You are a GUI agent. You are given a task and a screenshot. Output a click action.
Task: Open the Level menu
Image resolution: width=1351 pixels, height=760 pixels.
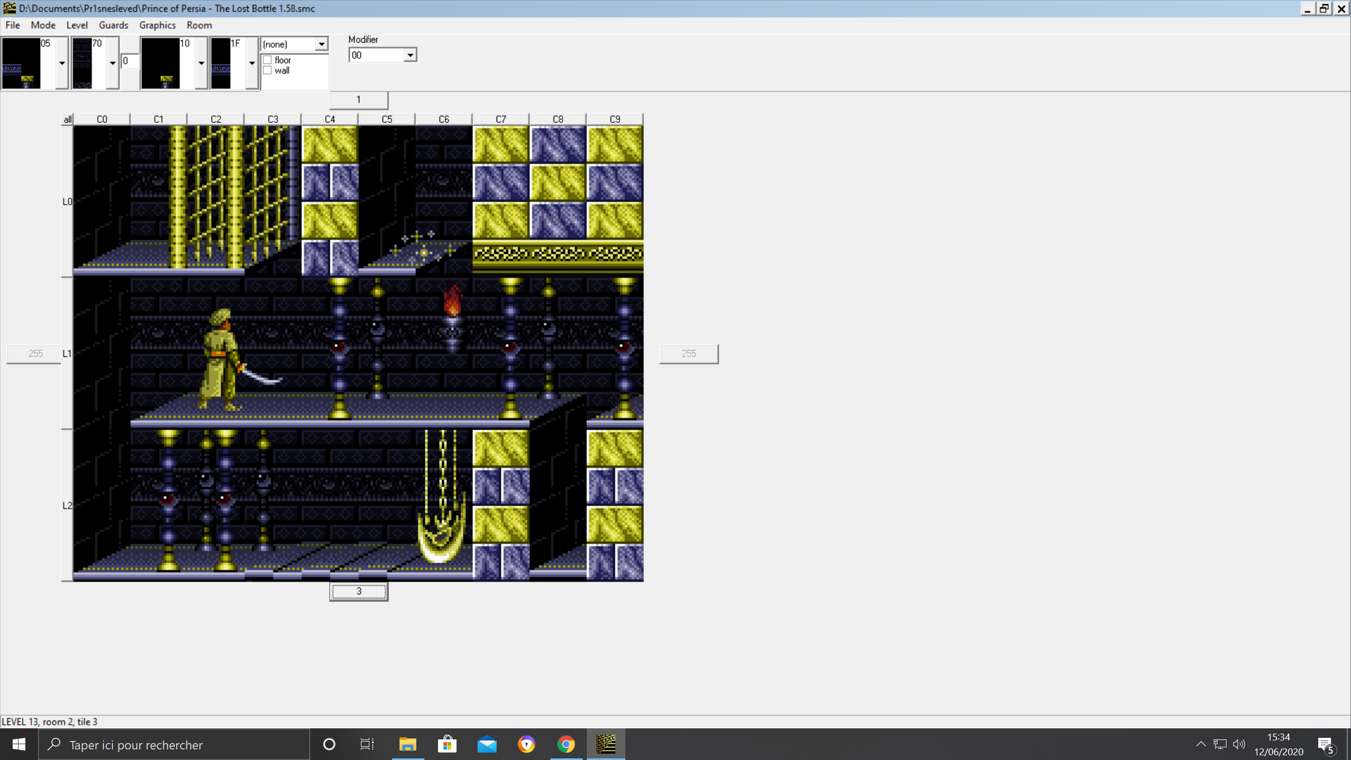click(x=77, y=25)
